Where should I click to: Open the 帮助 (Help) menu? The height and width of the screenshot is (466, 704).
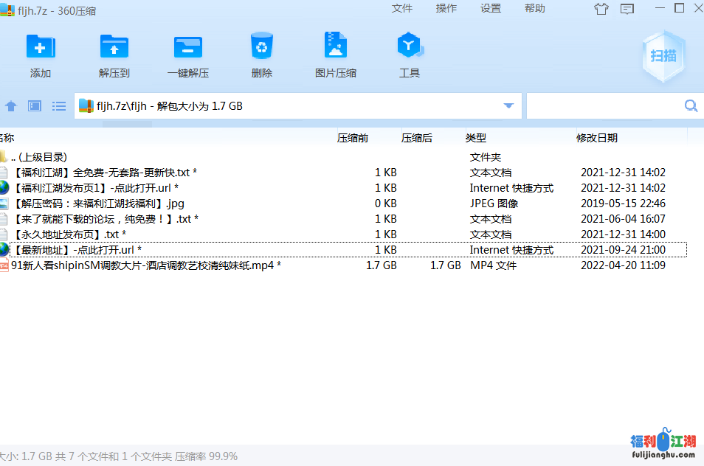535,9
